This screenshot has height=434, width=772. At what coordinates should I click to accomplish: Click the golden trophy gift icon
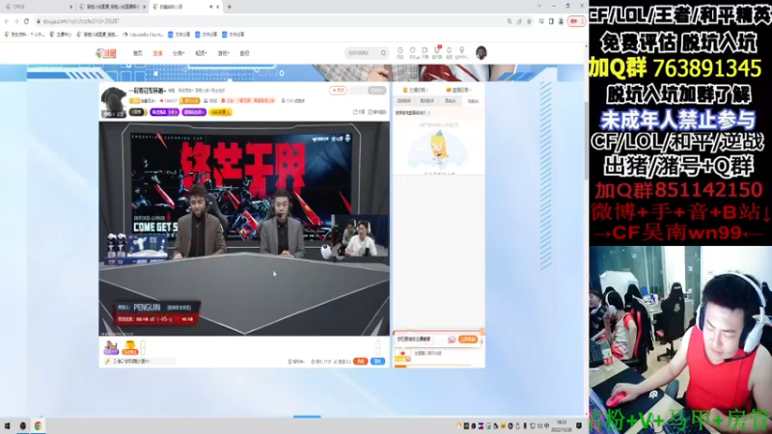[130, 347]
